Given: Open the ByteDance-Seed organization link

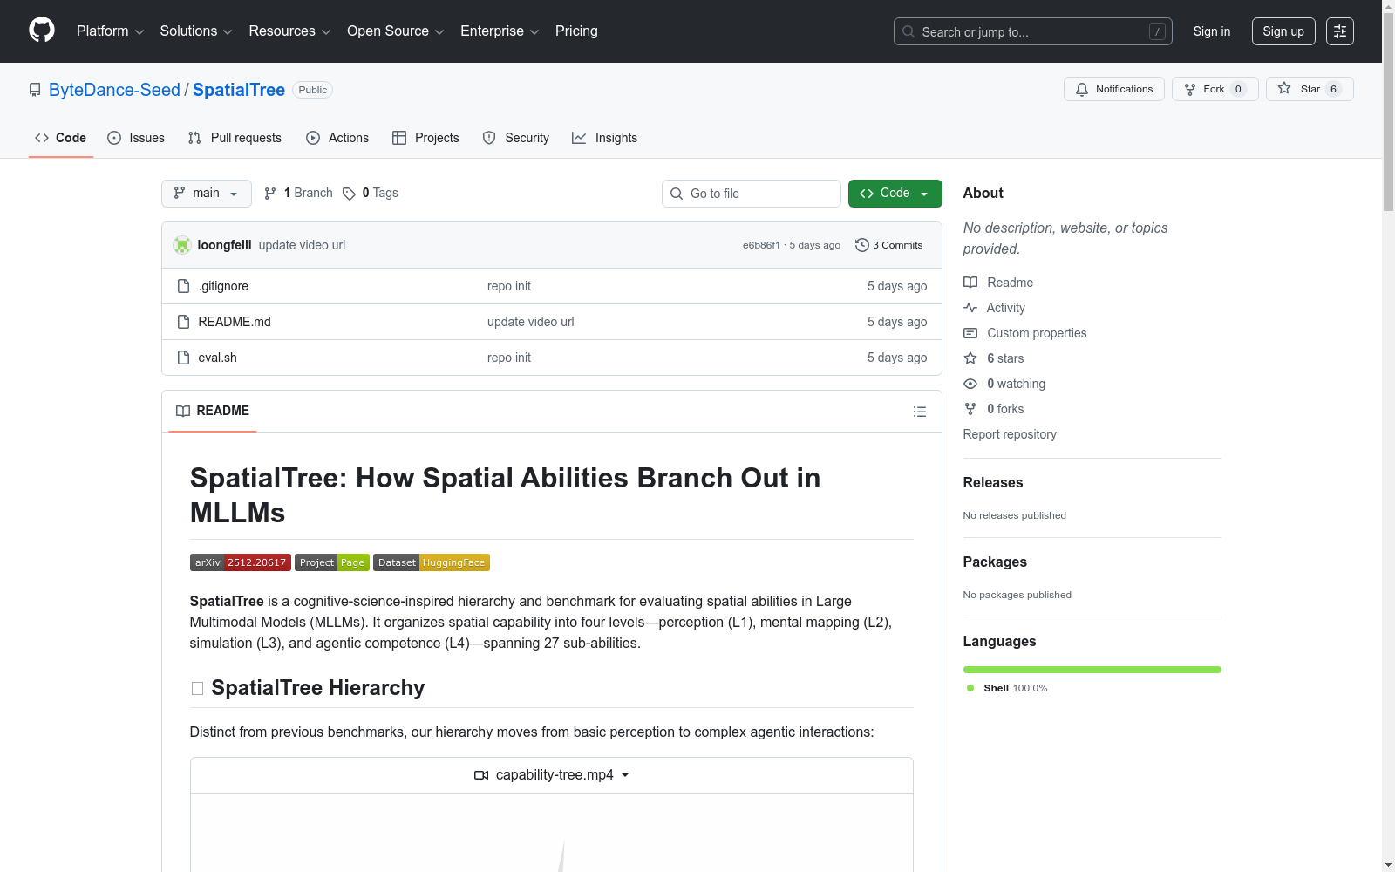Looking at the screenshot, I should point(114,90).
